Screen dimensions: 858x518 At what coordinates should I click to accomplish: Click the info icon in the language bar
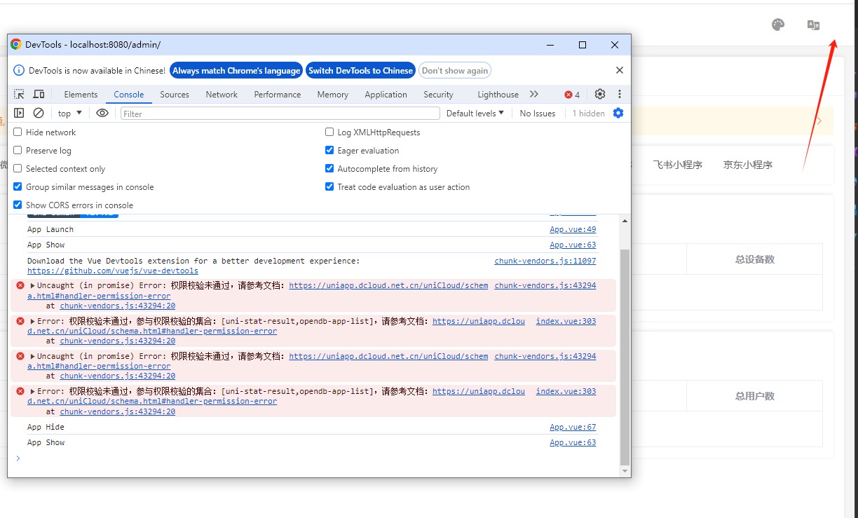coord(18,71)
